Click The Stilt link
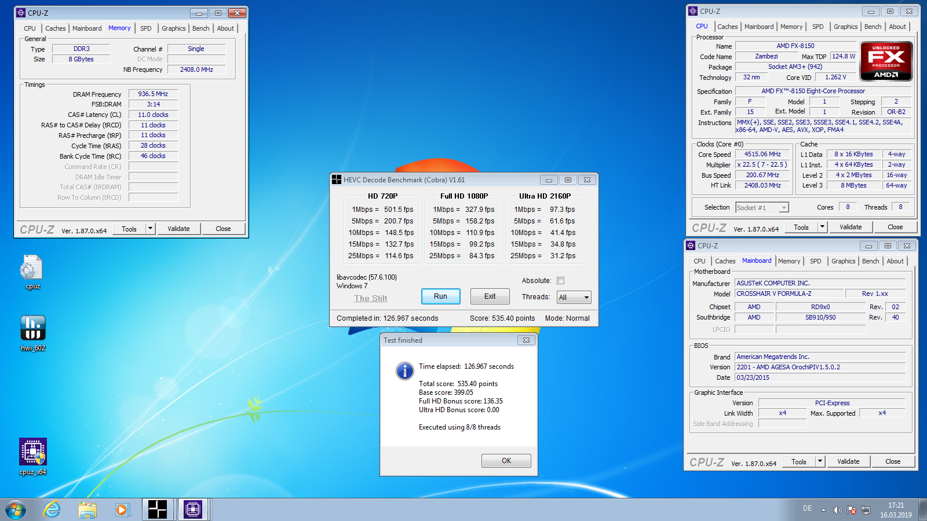Image resolution: width=927 pixels, height=521 pixels. click(371, 298)
